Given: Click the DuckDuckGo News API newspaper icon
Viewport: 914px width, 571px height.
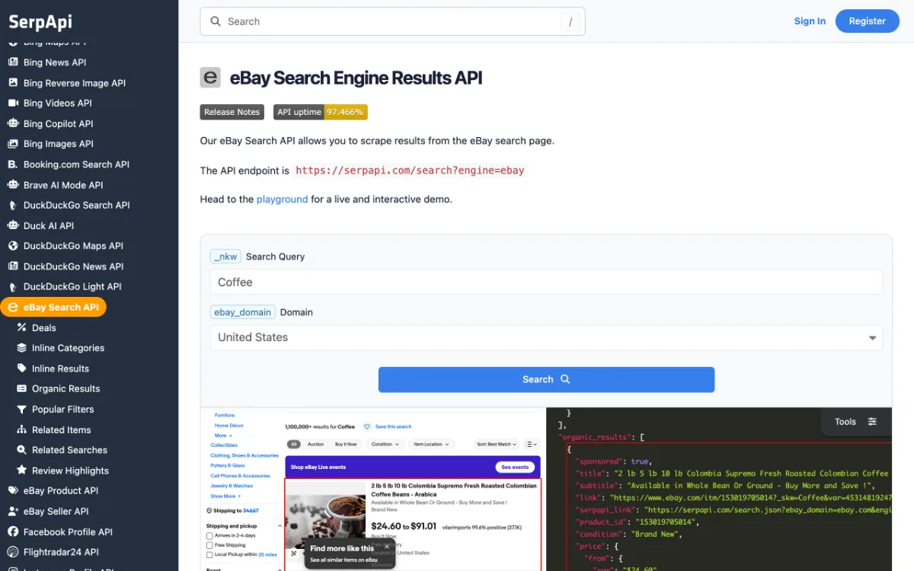Looking at the screenshot, I should (13, 266).
